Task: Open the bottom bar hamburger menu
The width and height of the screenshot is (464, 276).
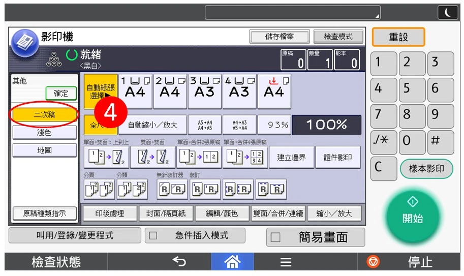Action: pos(286,262)
